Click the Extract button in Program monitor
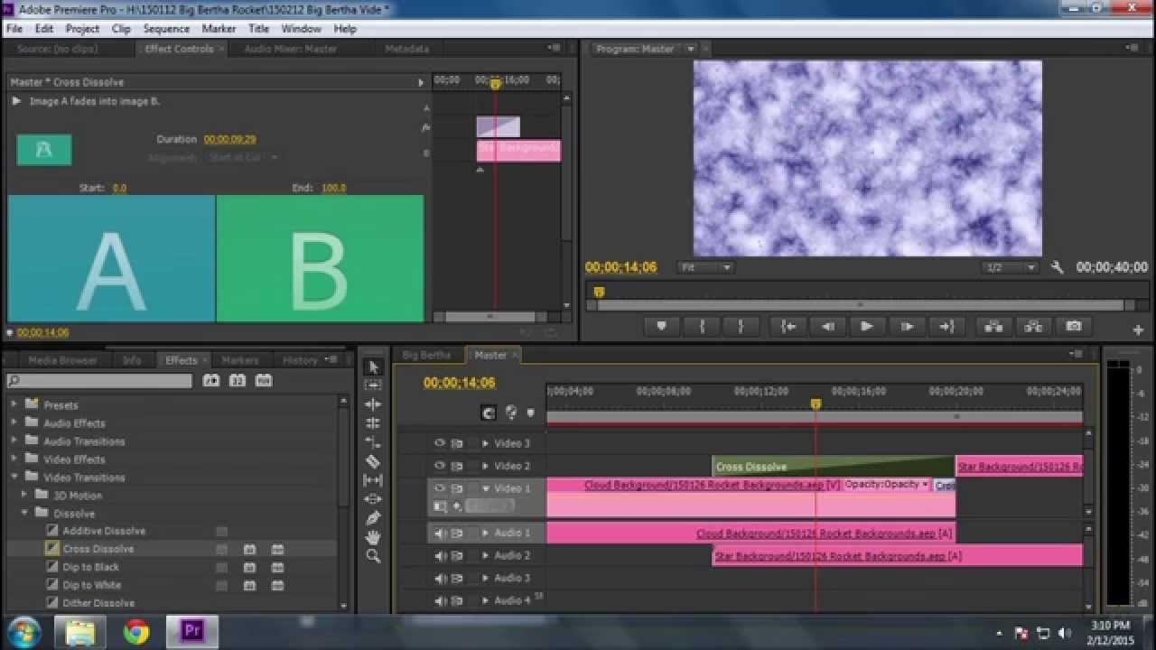This screenshot has width=1156, height=650. (x=1033, y=327)
